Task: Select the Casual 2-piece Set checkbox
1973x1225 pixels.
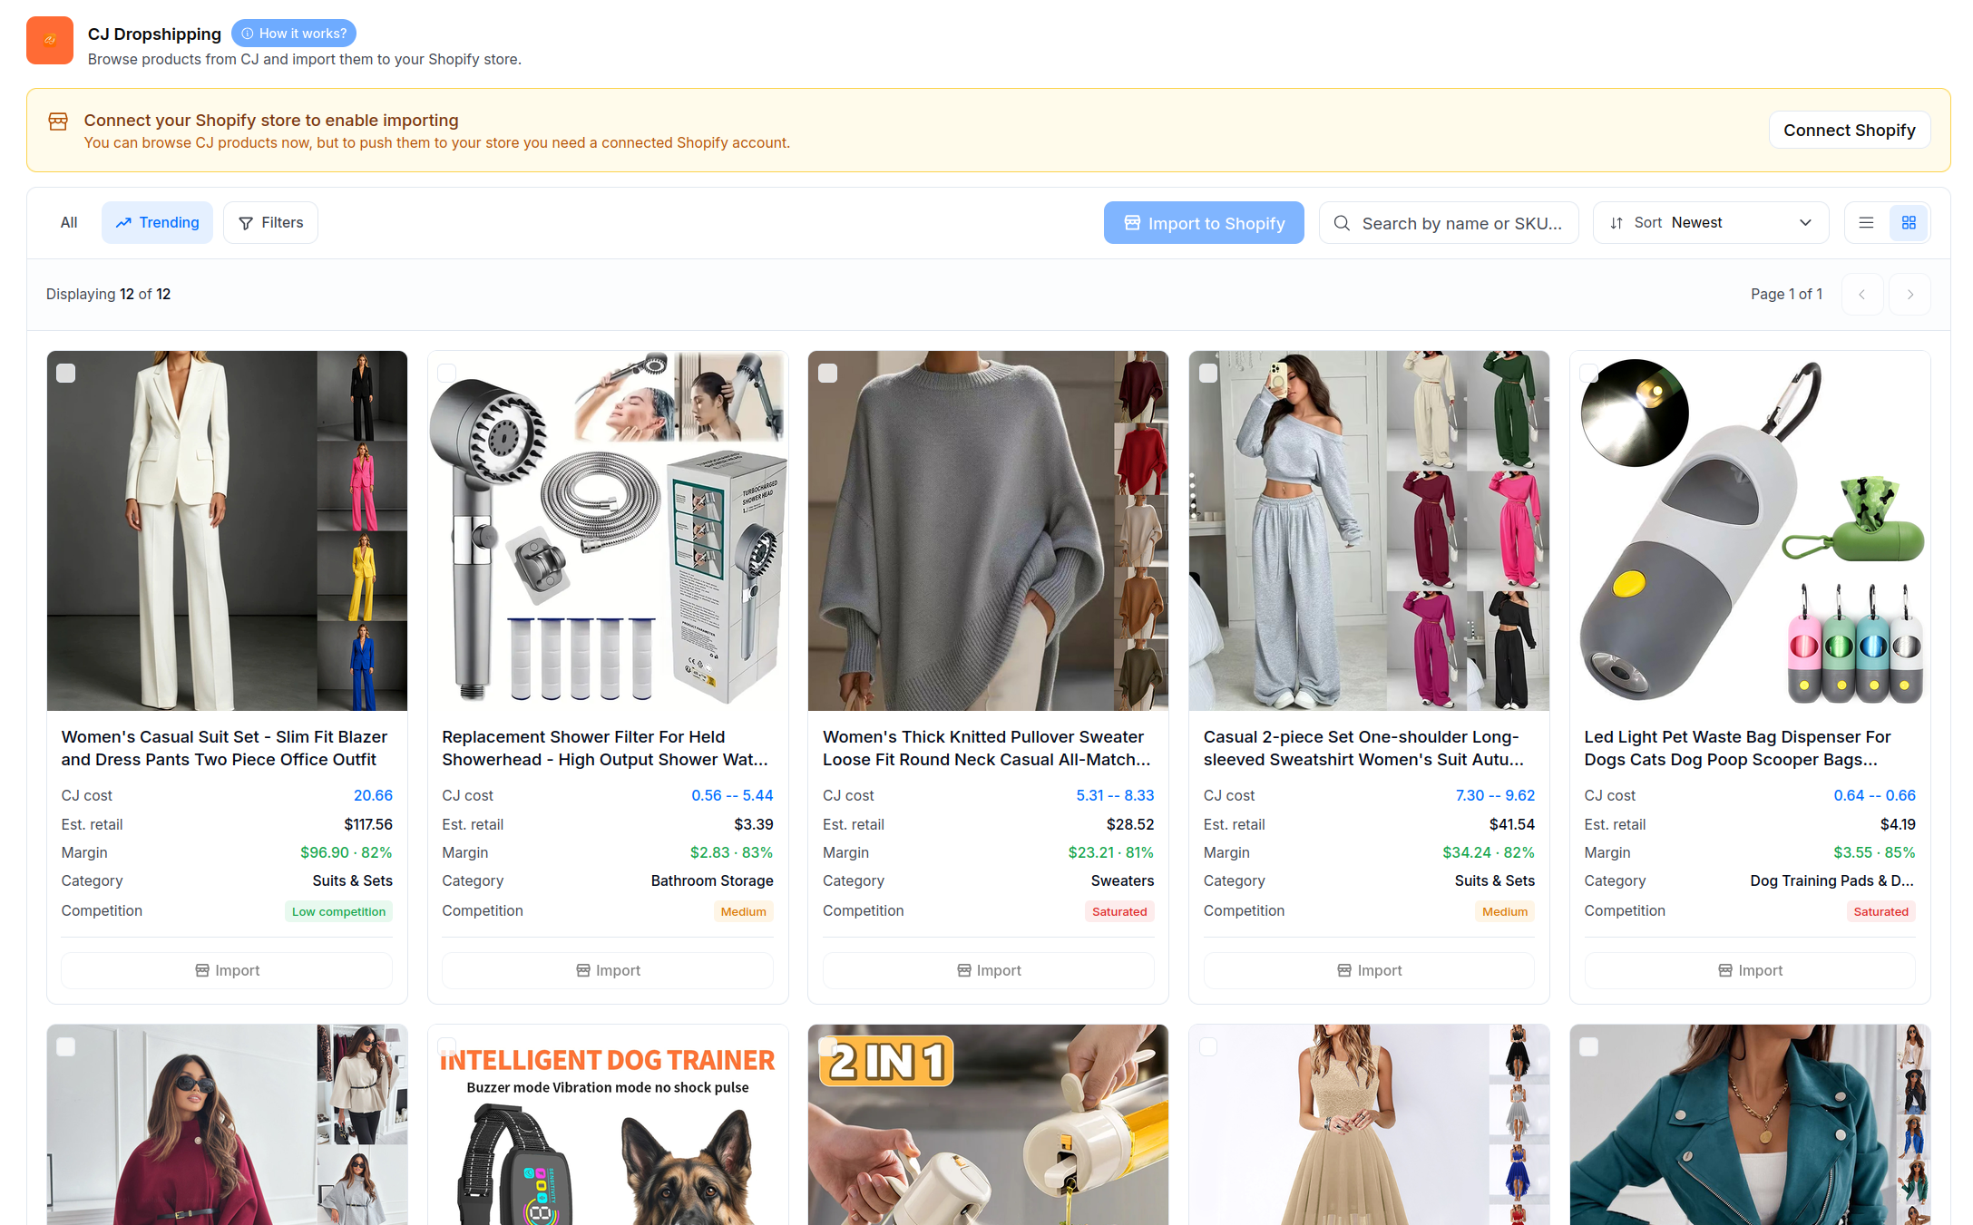Action: point(1208,374)
